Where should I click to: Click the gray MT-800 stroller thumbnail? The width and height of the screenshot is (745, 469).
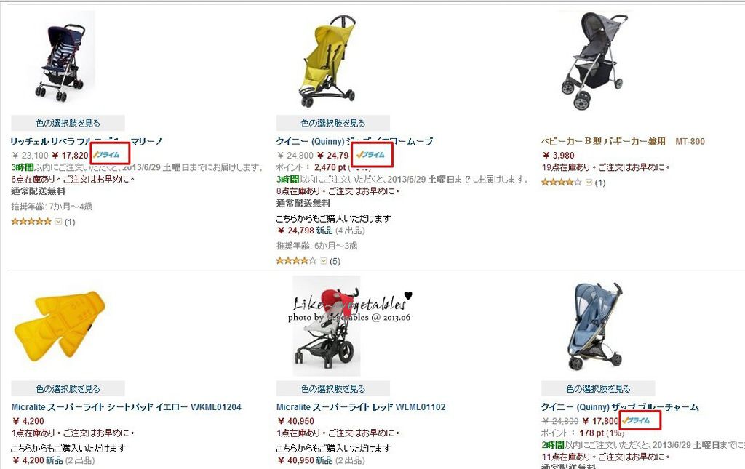coord(594,61)
